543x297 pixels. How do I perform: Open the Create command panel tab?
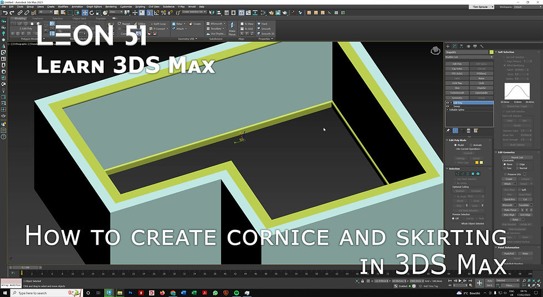click(x=448, y=46)
